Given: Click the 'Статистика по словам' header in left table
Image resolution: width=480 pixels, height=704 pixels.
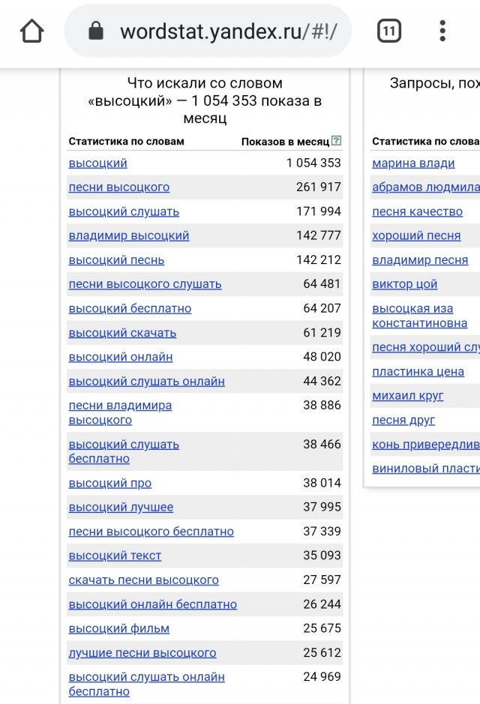Looking at the screenshot, I should pos(126,142).
